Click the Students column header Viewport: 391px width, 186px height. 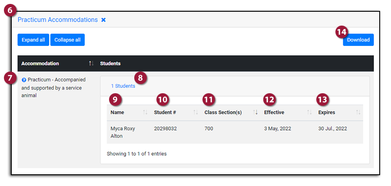(x=110, y=63)
